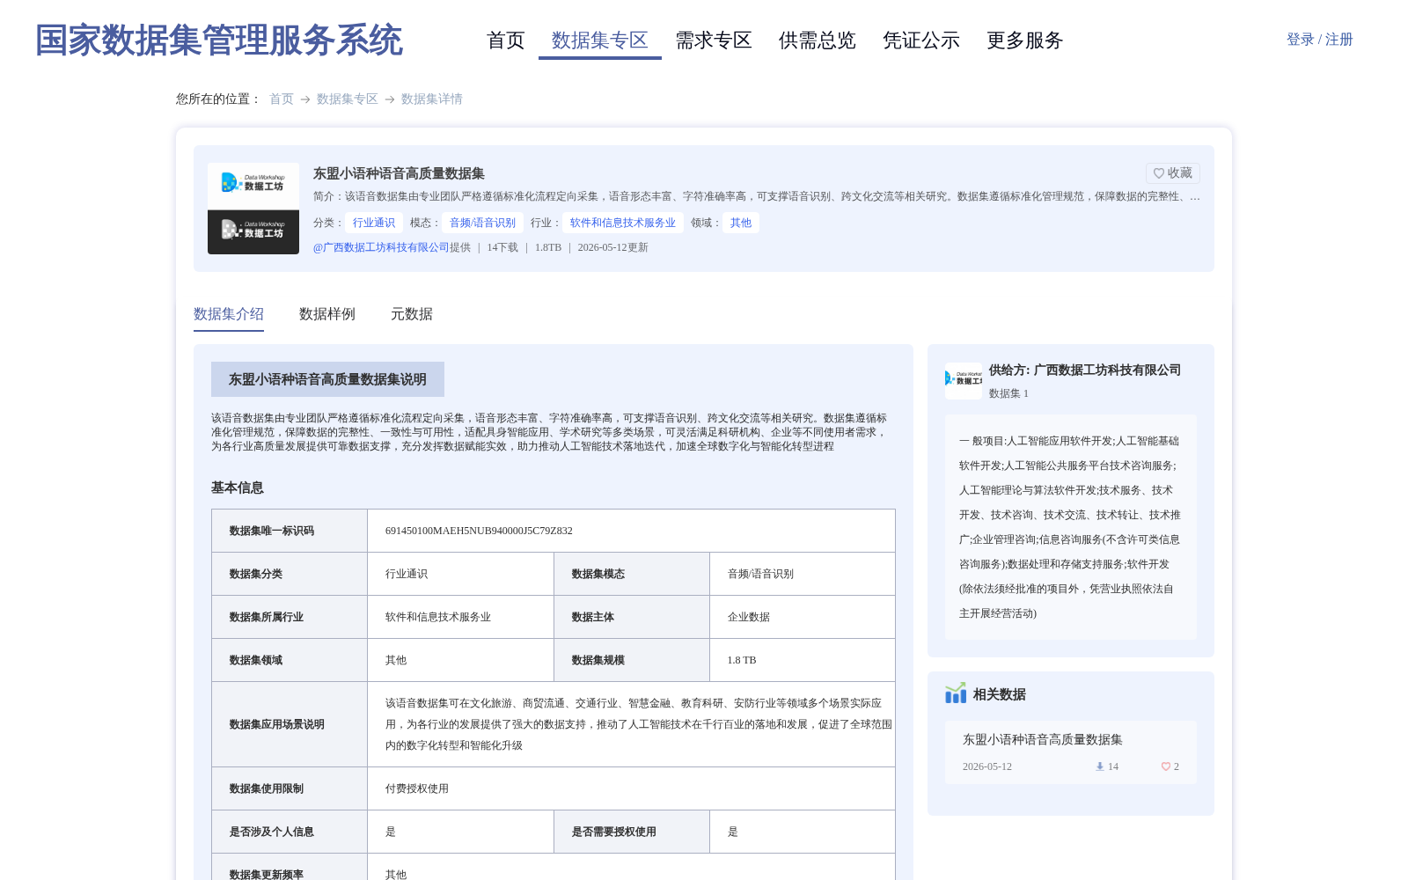Click the identifier code 691450100MAEH5NUB940000J5C79Z832
This screenshot has width=1408, height=880.
click(x=479, y=531)
